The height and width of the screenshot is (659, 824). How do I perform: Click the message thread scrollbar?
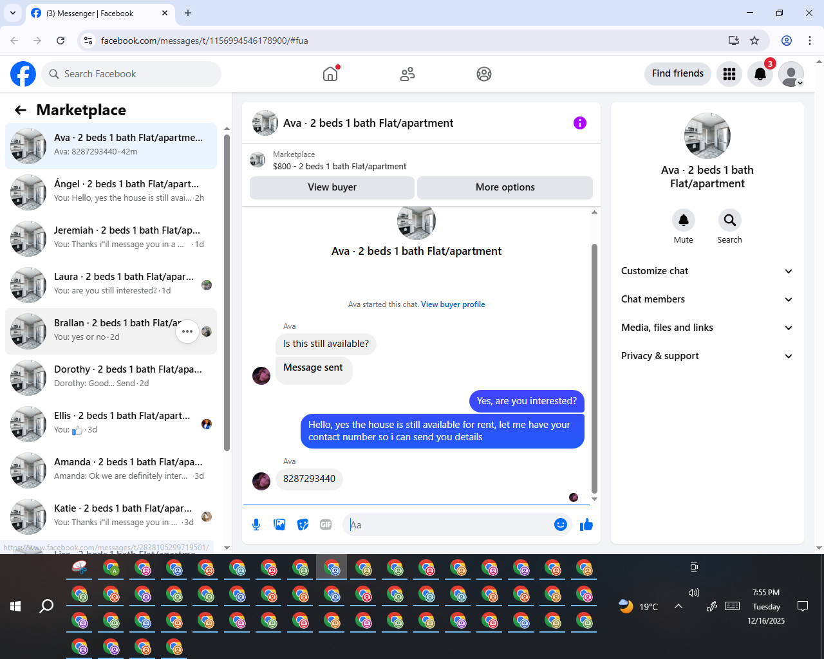(x=594, y=368)
